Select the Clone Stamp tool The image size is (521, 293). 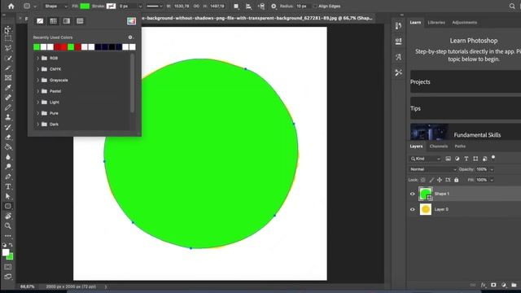click(x=7, y=117)
